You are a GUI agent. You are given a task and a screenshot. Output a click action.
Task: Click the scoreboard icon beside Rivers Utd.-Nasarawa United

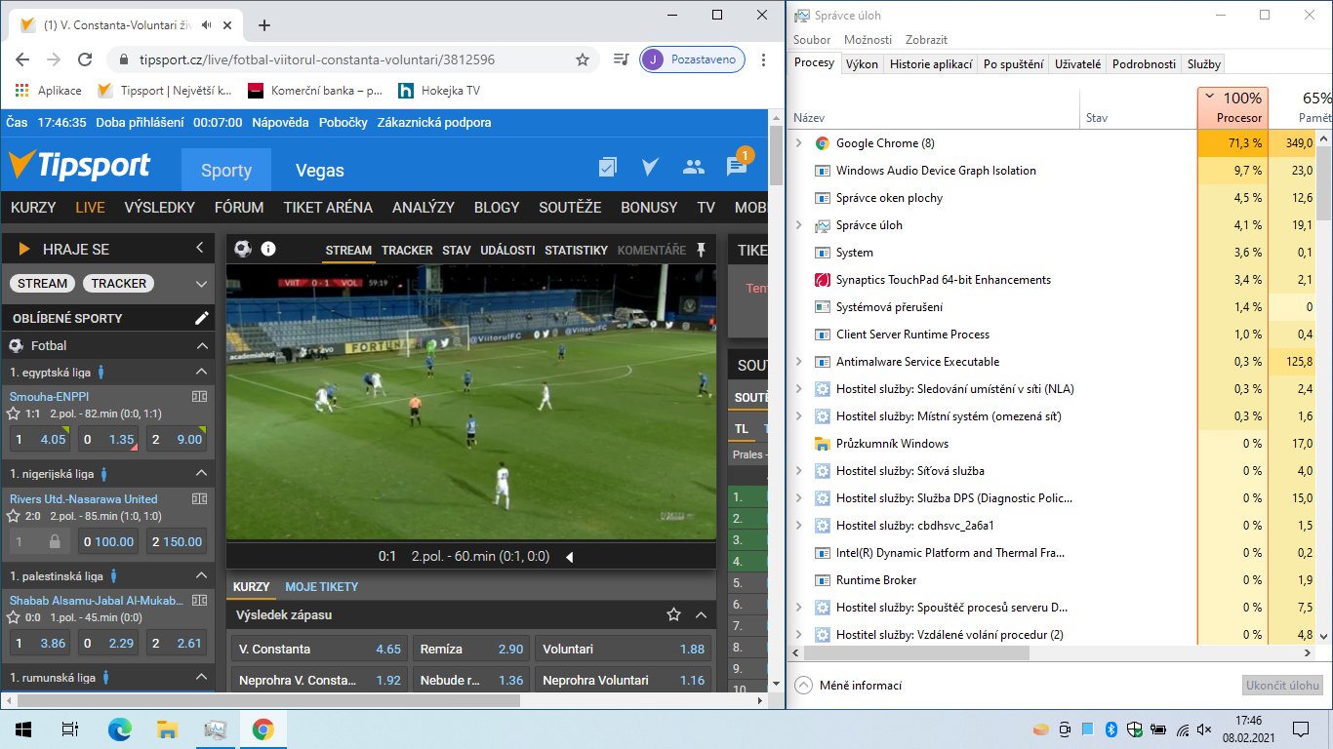point(200,498)
